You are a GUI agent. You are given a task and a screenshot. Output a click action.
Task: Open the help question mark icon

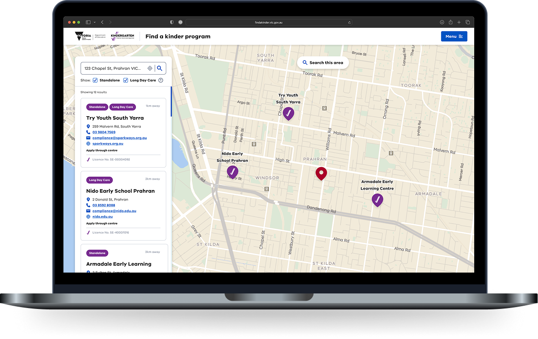160,80
